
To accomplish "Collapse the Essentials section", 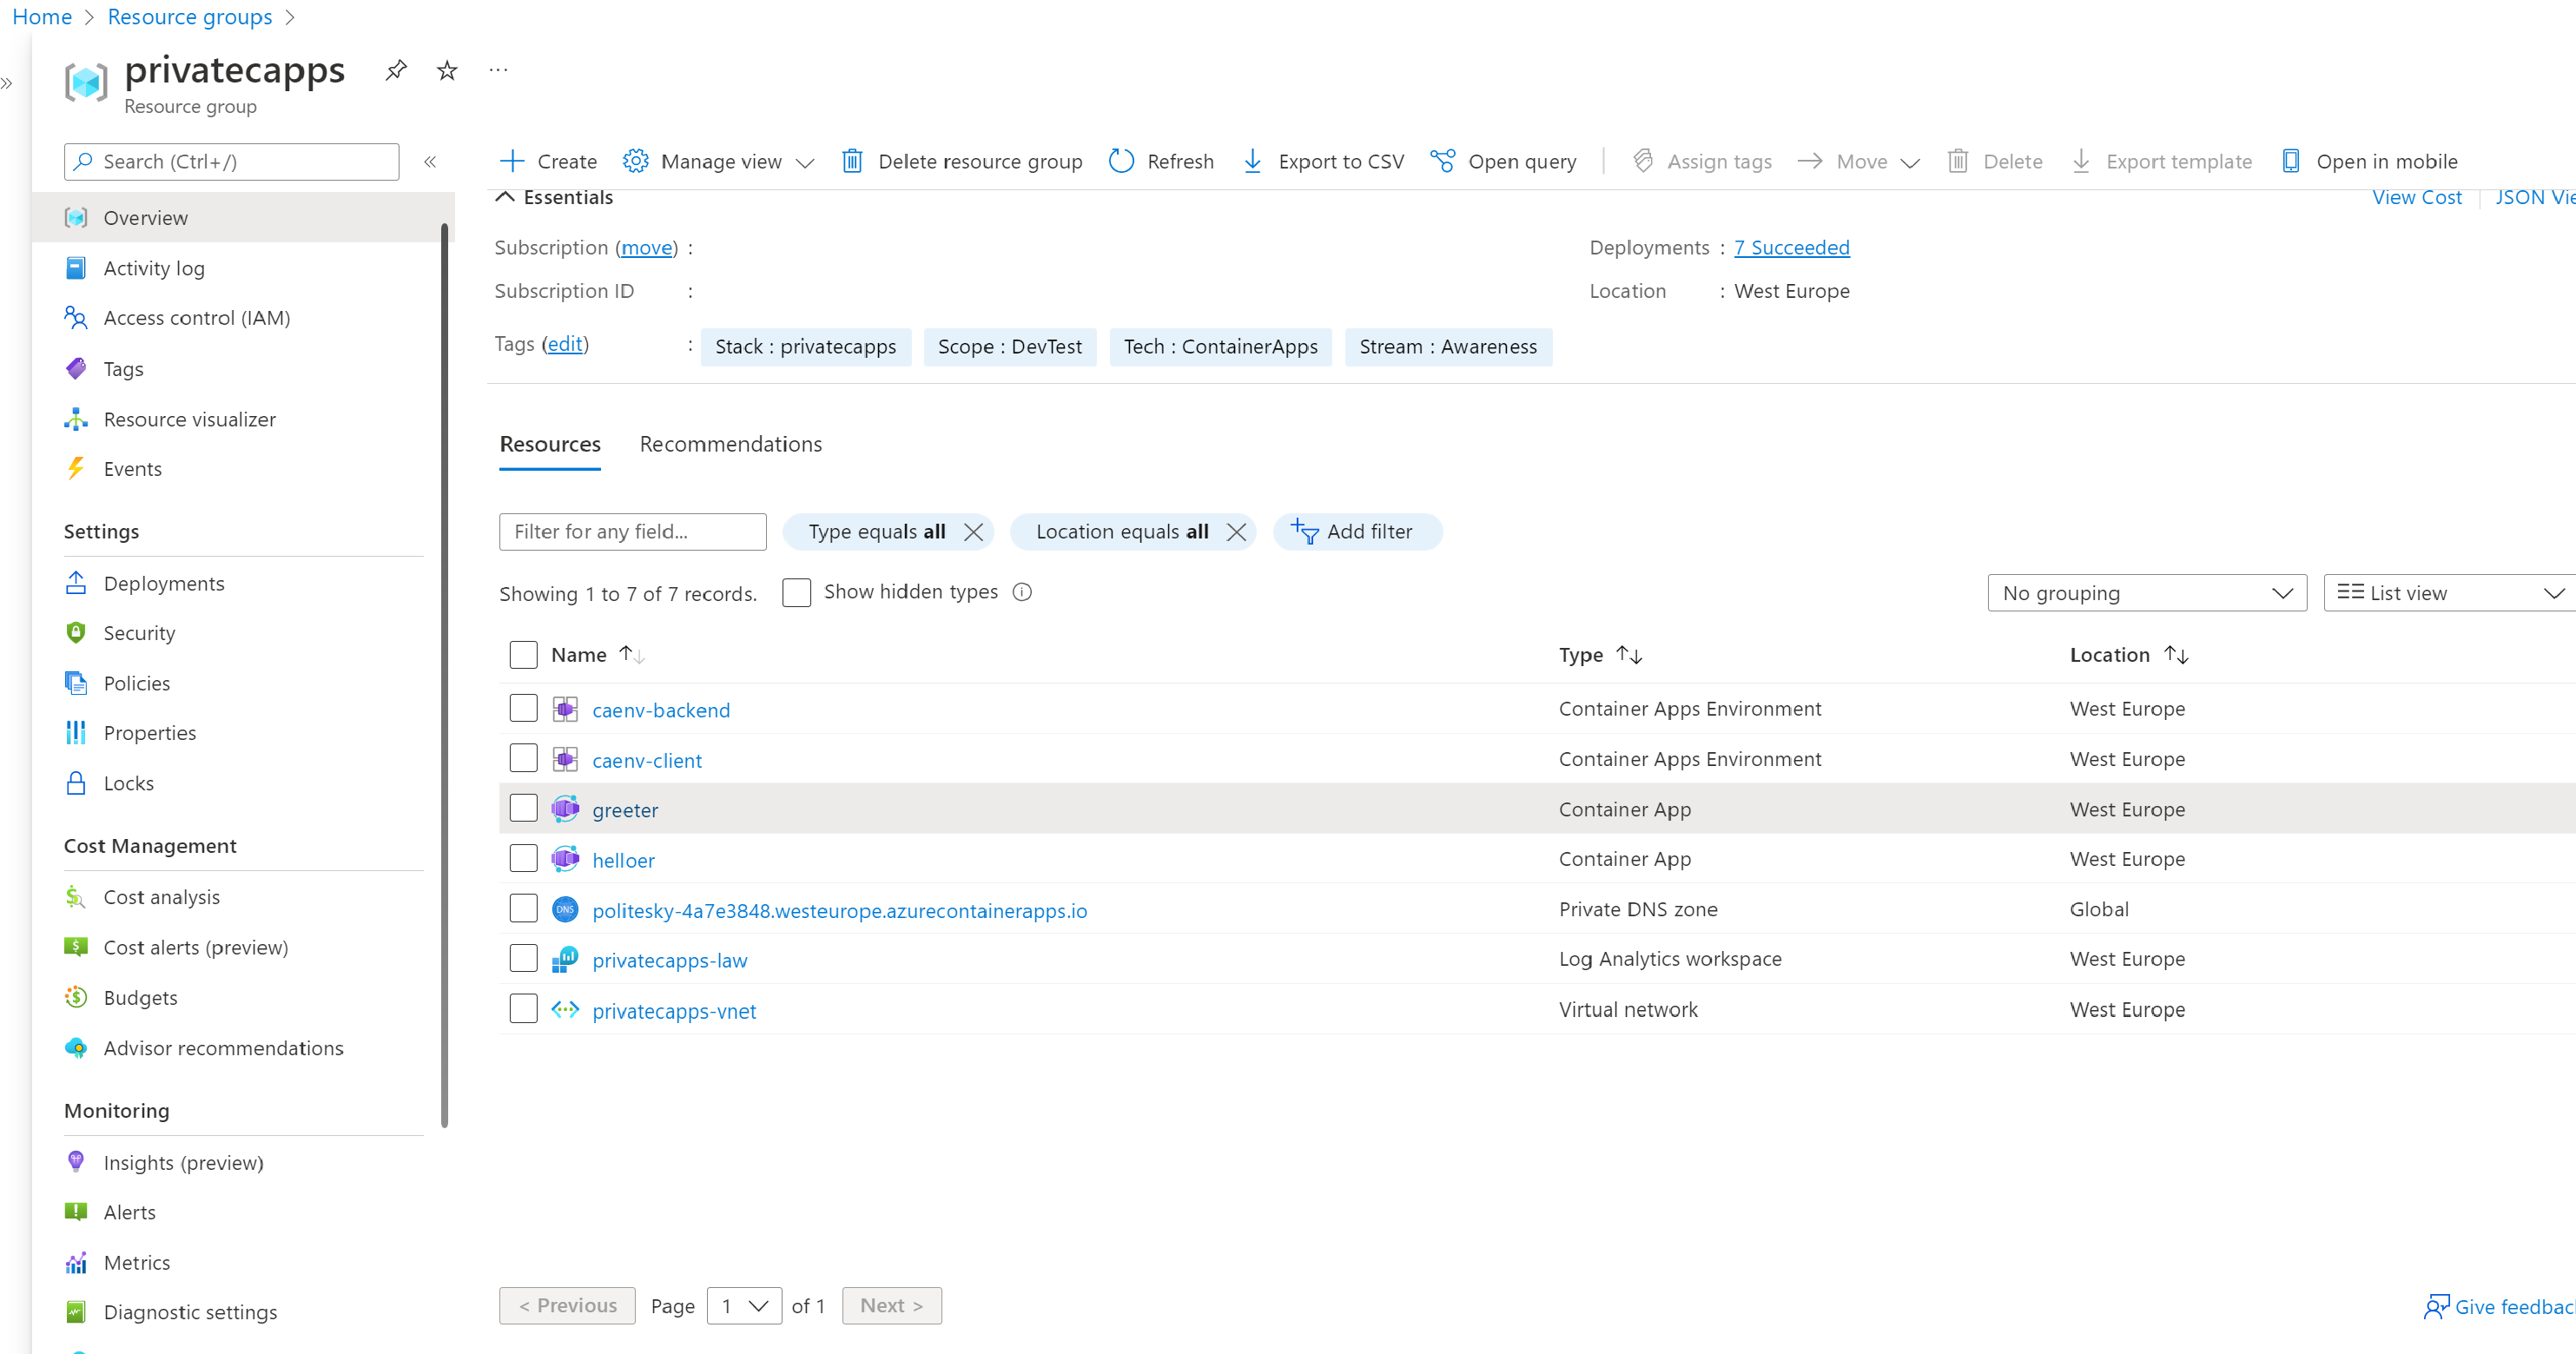I will point(506,197).
